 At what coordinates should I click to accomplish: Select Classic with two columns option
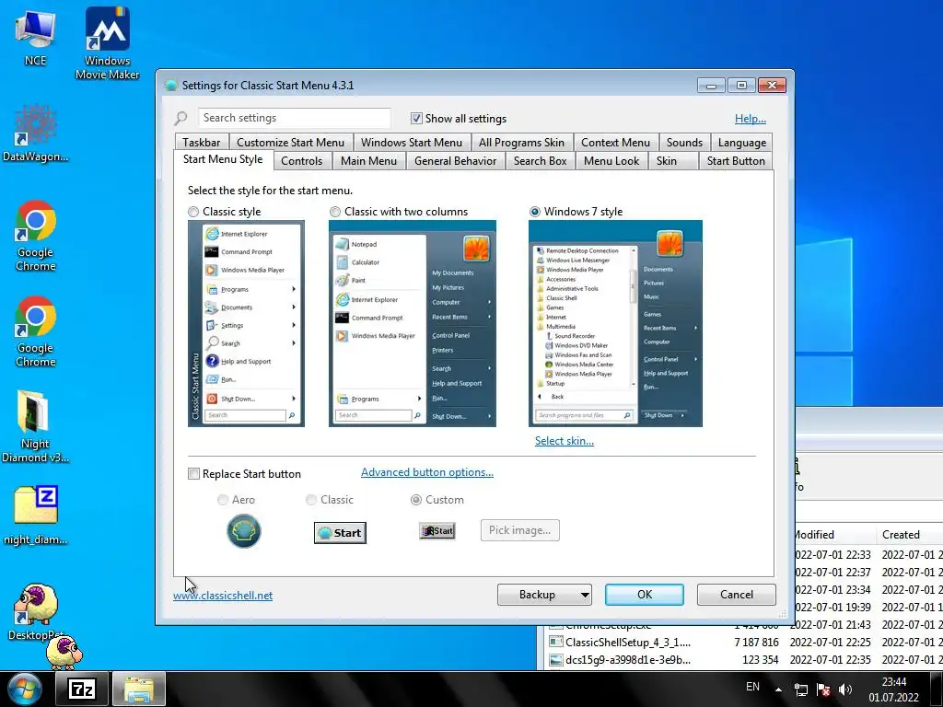(335, 212)
